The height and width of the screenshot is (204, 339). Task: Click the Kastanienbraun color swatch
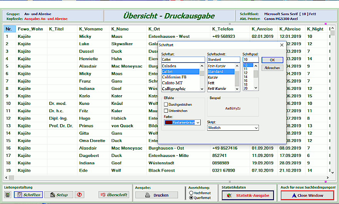pos(168,122)
